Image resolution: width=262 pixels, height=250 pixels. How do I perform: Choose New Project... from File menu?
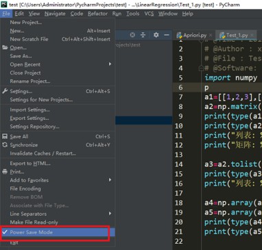pos(57,23)
